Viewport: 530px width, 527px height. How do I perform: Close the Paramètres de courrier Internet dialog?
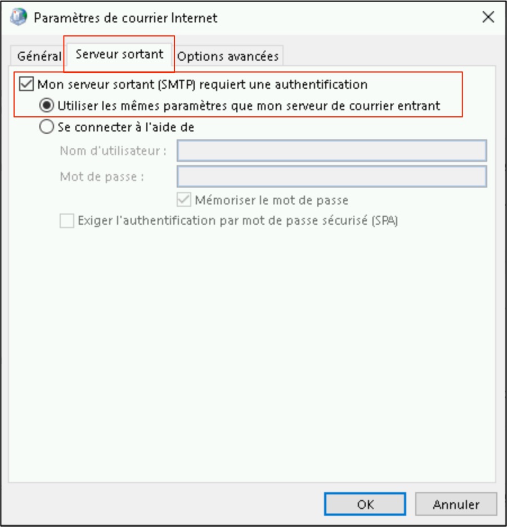(x=488, y=17)
